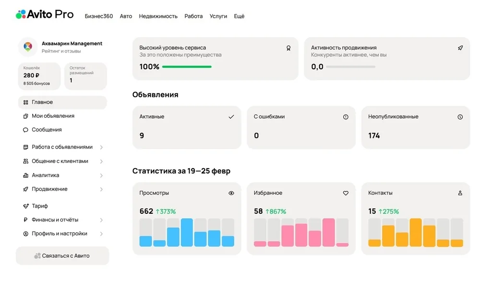The height and width of the screenshot is (283, 480).
Task: Click the diamond icon beside Тариф
Action: (26, 206)
